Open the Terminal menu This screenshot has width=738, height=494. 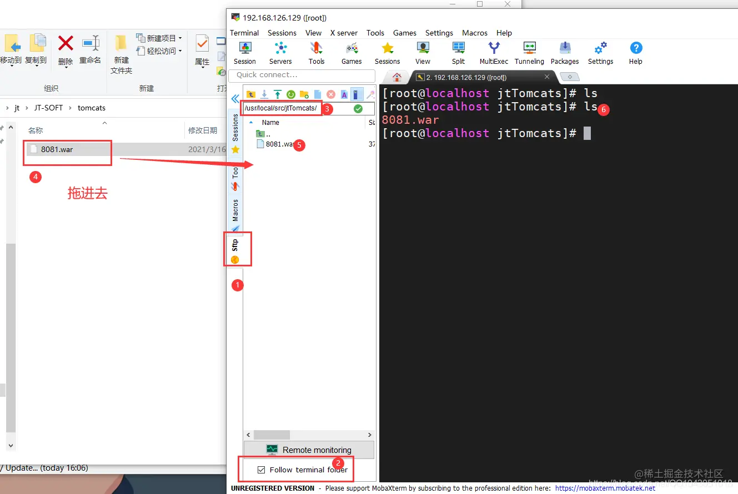point(244,33)
